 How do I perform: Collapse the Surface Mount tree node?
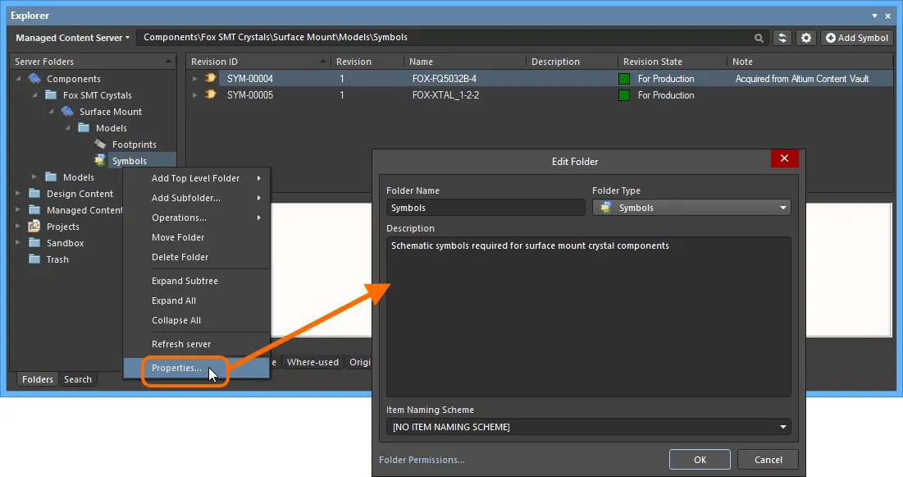tap(51, 112)
